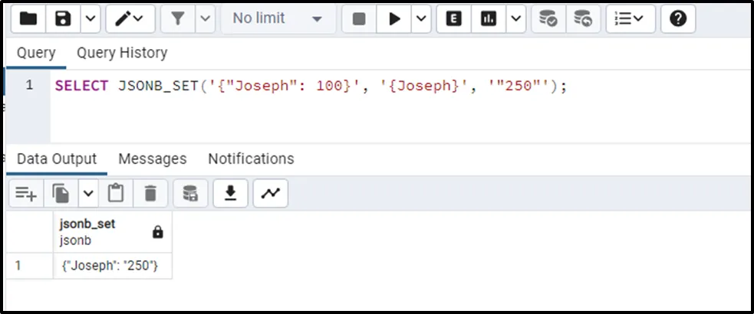Expand the Save file dropdown arrow
754x314 pixels.
click(90, 19)
